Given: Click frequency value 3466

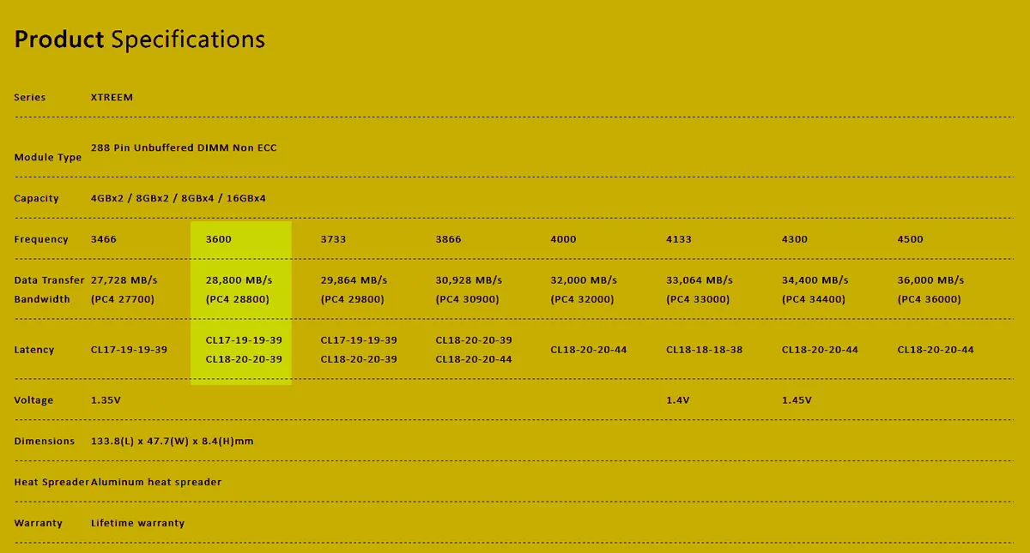Looking at the screenshot, I should [x=104, y=239].
